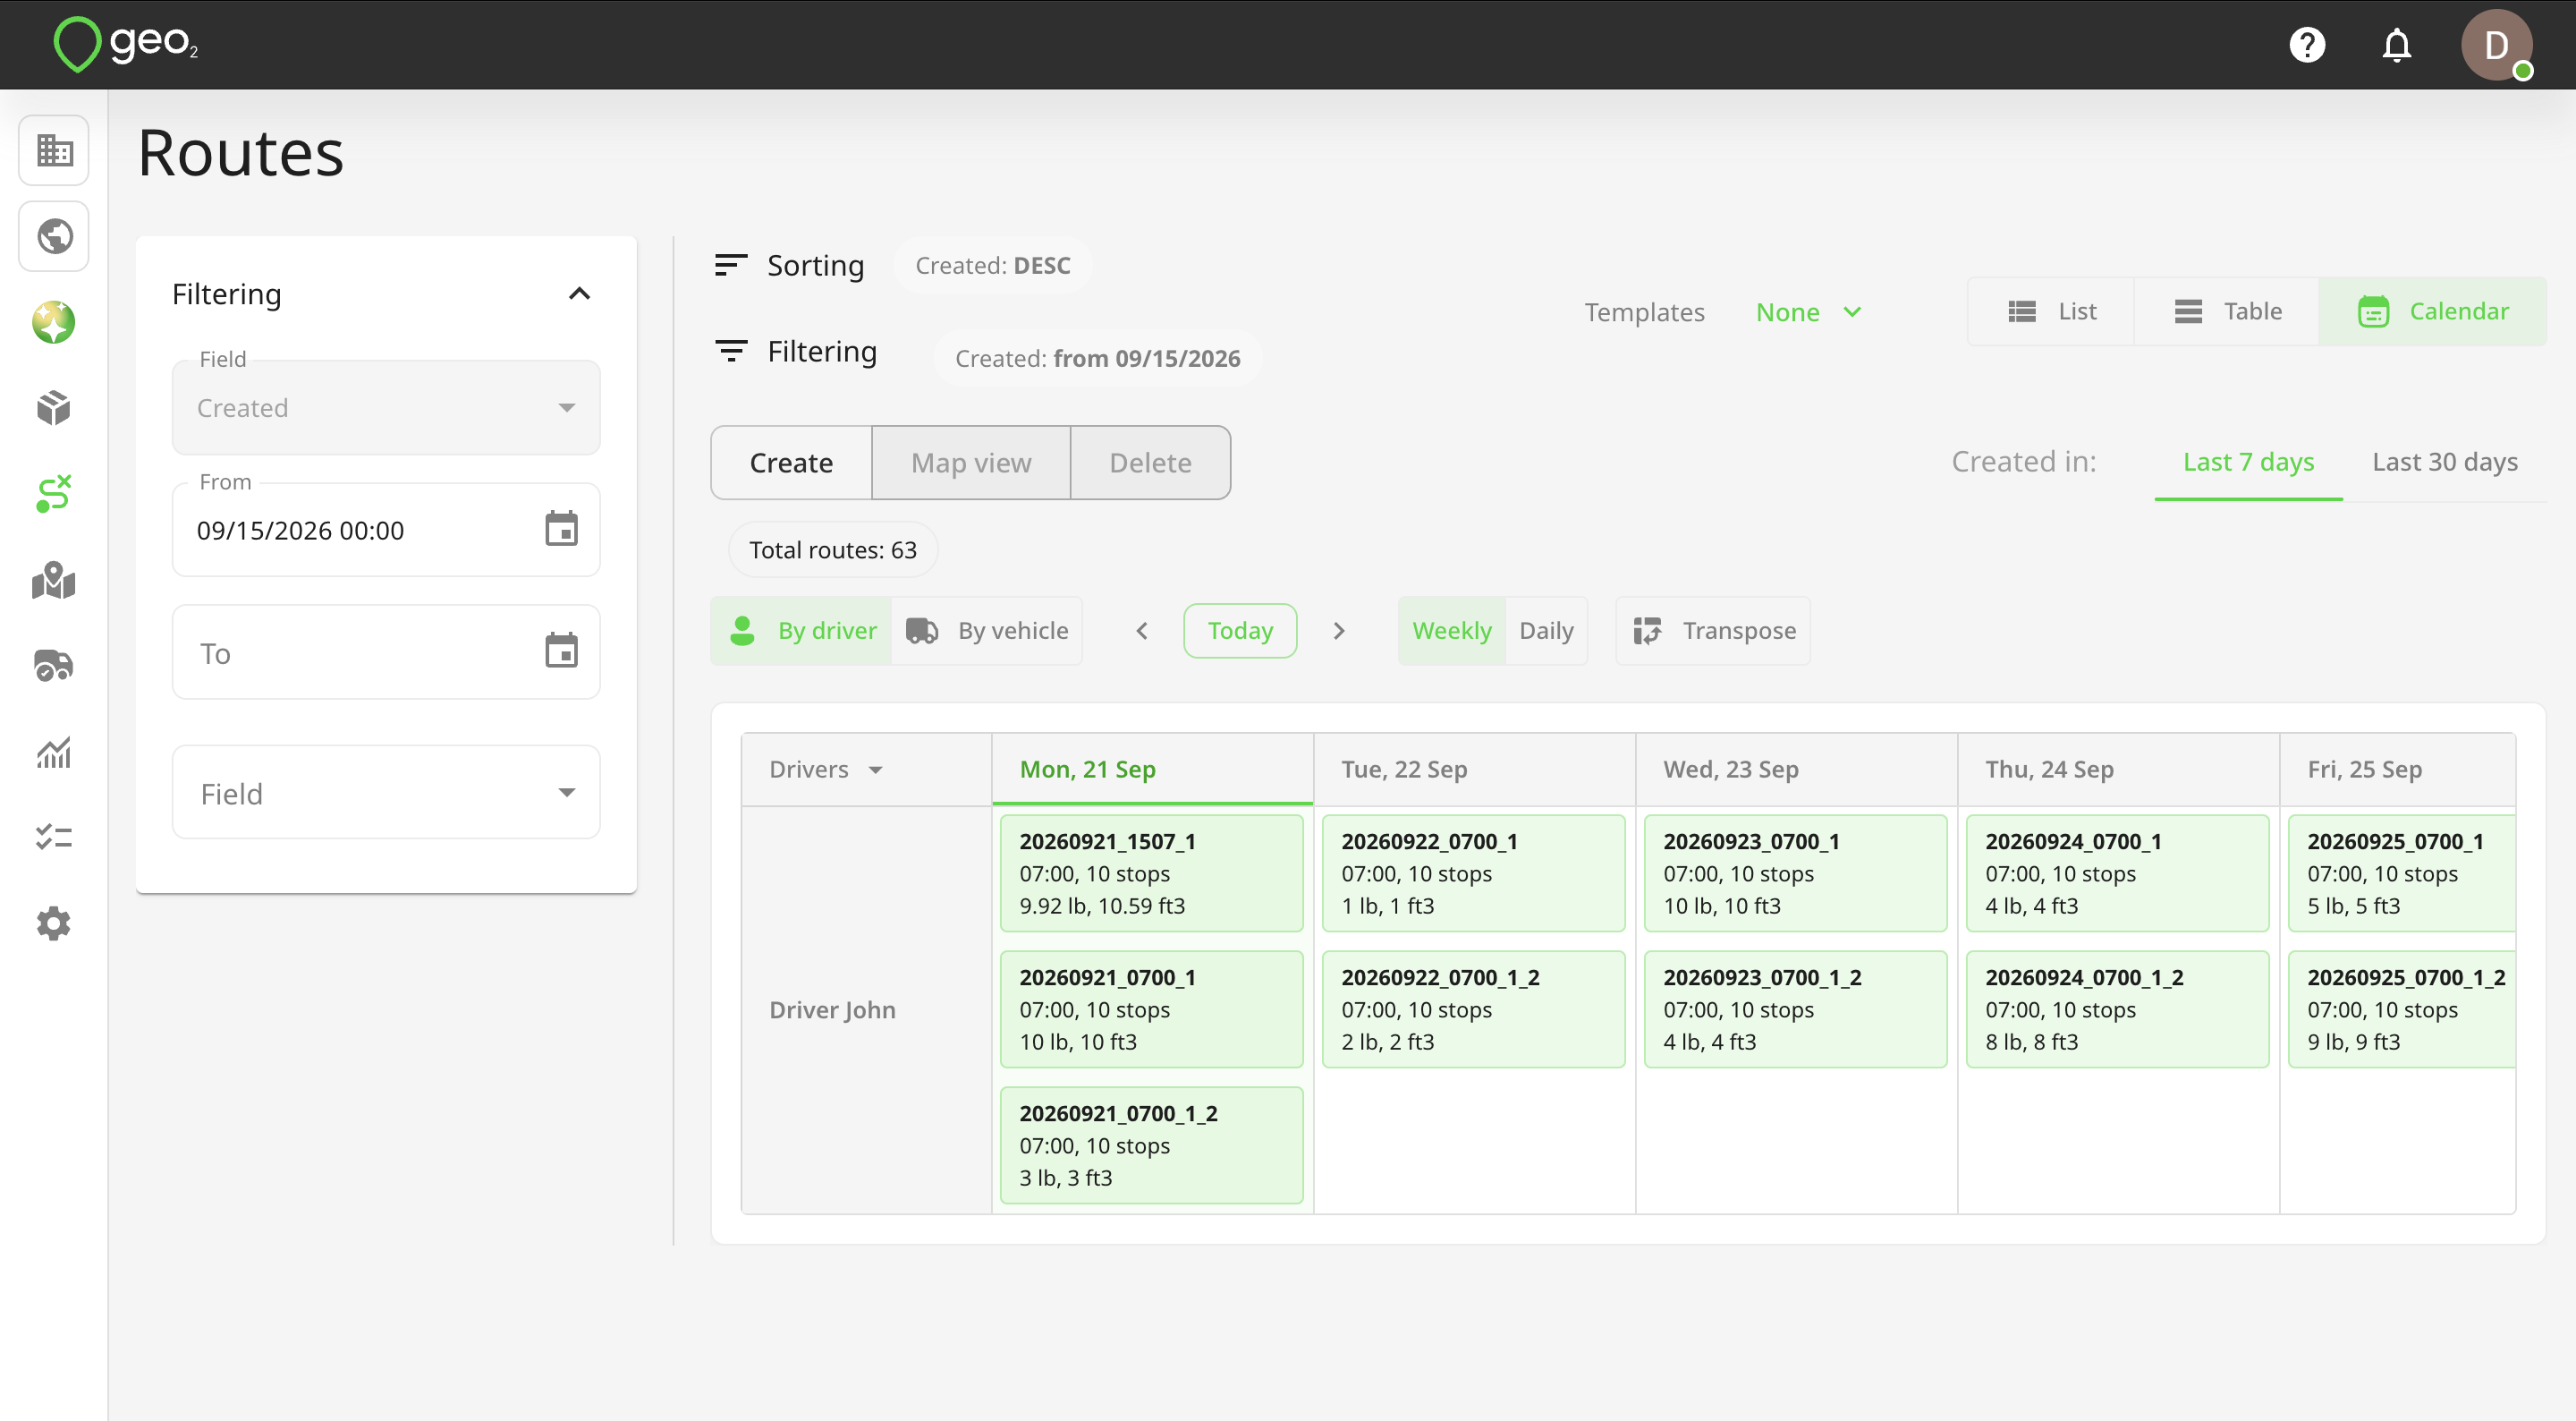Screen dimensions: 2576x1421
Task: Click the Created: DESC sorting chip
Action: click(x=992, y=265)
